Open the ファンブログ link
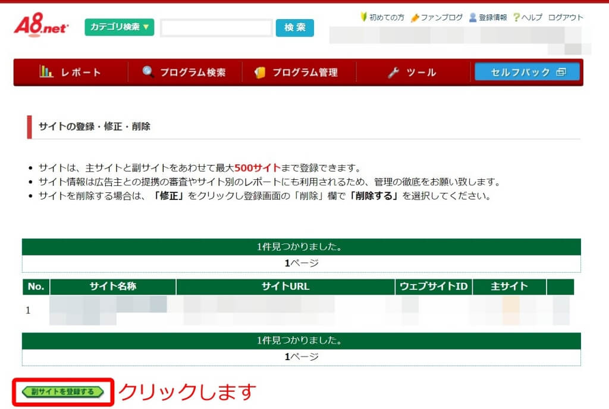 [x=442, y=17]
